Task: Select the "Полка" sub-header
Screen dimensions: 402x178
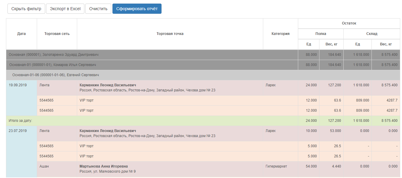Action: [x=321, y=34]
